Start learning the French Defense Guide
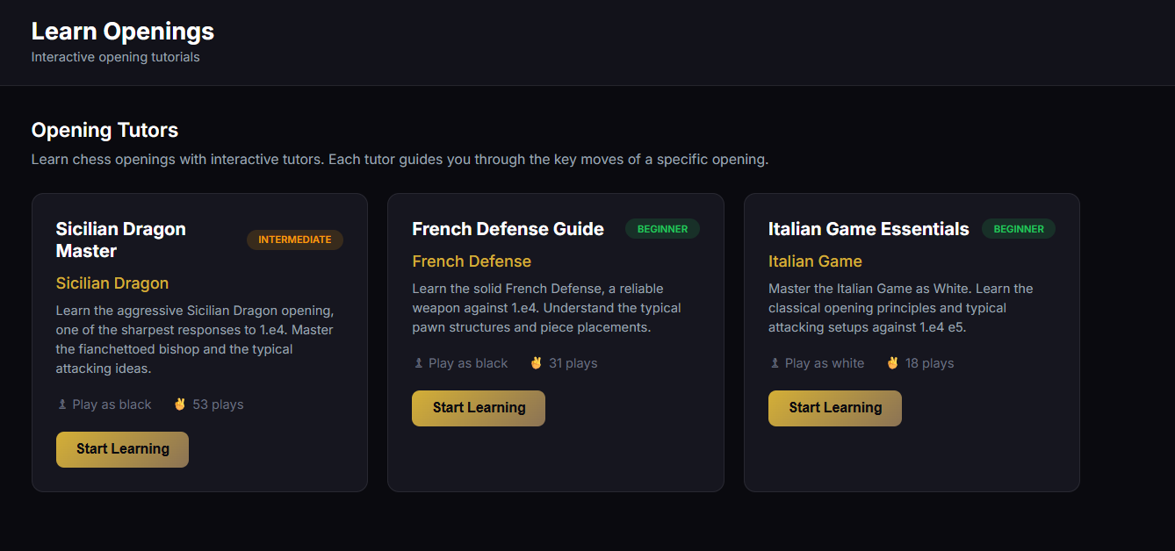The height and width of the screenshot is (551, 1175). [479, 408]
